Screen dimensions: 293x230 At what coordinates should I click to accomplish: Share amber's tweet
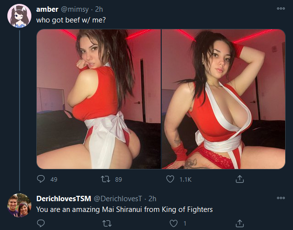tap(240, 179)
